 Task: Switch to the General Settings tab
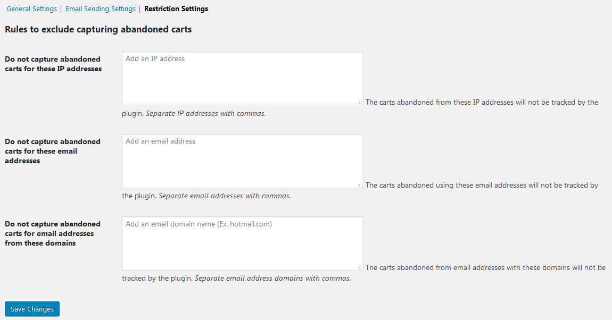tap(31, 9)
